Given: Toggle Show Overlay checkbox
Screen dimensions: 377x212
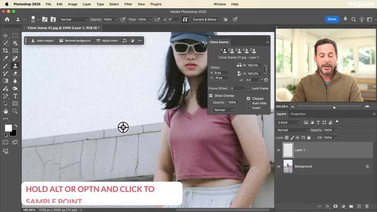Looking at the screenshot, I should tap(211, 96).
